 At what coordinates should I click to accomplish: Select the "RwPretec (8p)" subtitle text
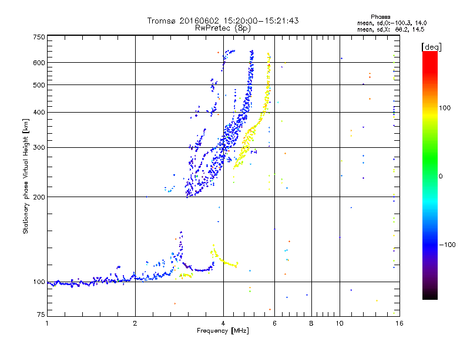click(x=223, y=28)
